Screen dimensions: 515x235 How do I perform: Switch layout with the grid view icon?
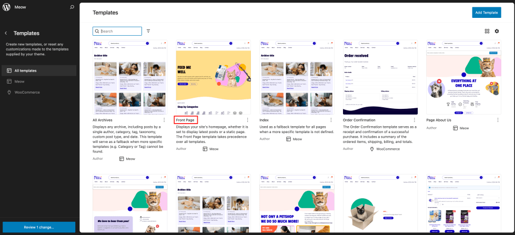pos(487,31)
